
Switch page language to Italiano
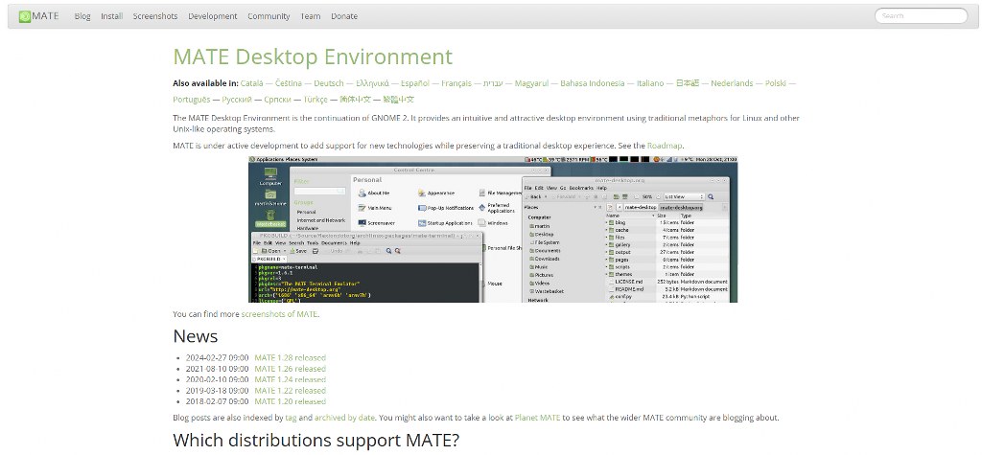click(650, 83)
